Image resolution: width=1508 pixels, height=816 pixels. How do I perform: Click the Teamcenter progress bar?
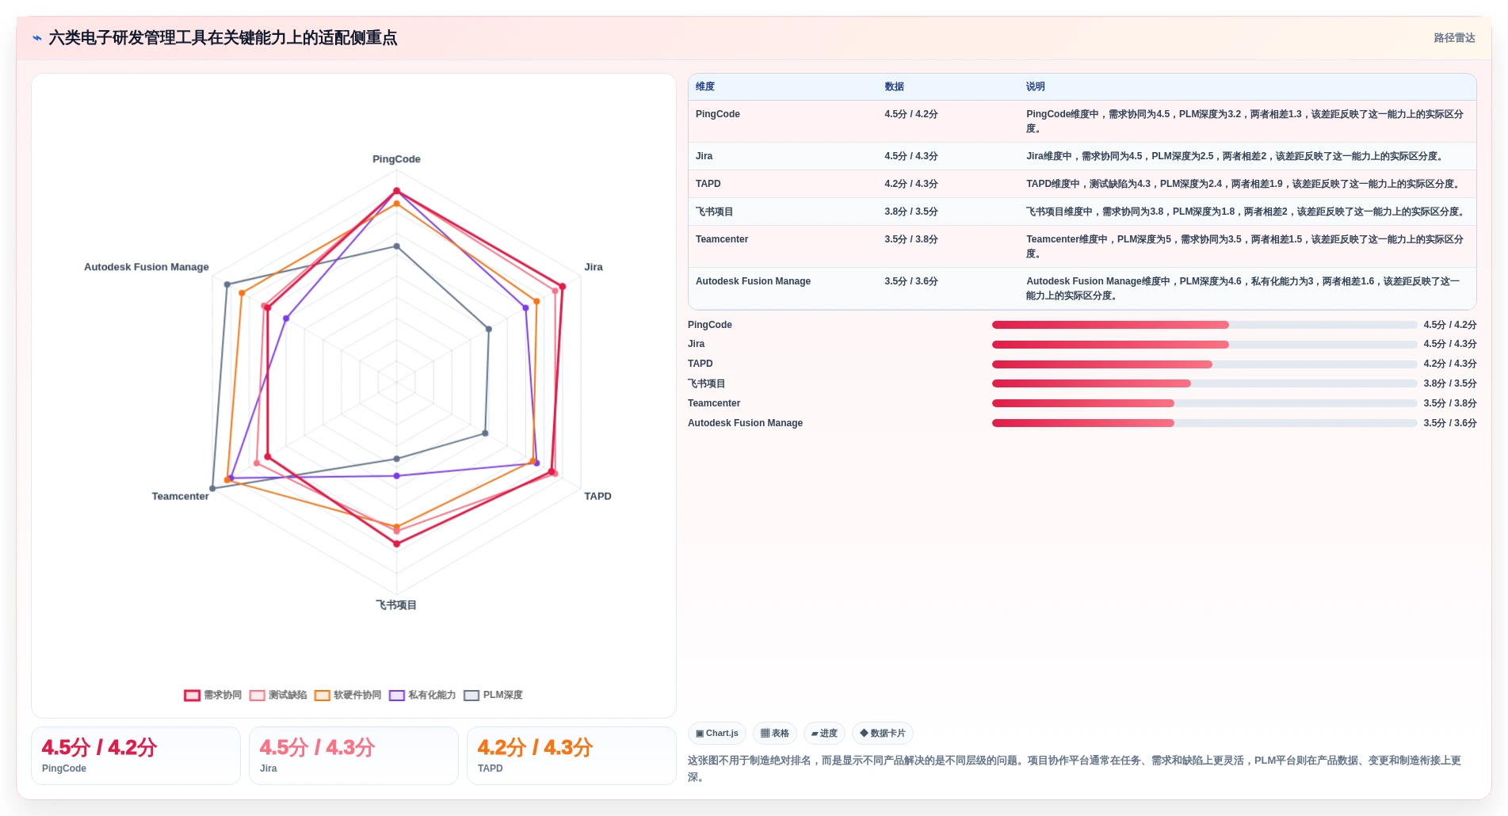[x=1204, y=403]
